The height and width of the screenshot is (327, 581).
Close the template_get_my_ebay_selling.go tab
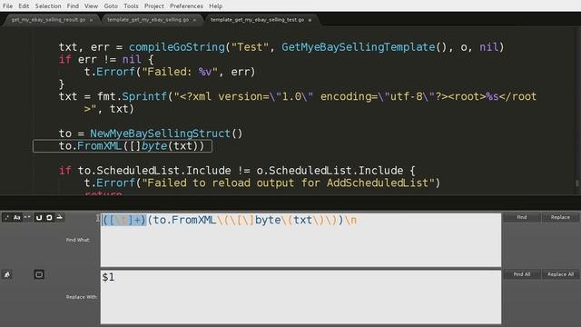(194, 20)
